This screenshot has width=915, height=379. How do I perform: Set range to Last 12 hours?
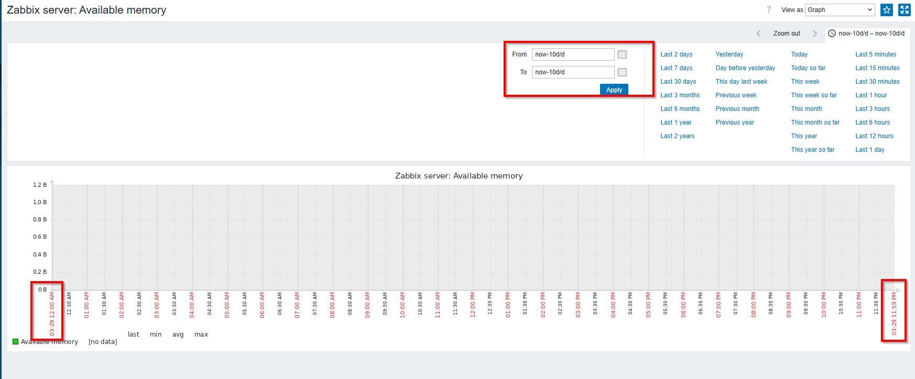click(875, 136)
